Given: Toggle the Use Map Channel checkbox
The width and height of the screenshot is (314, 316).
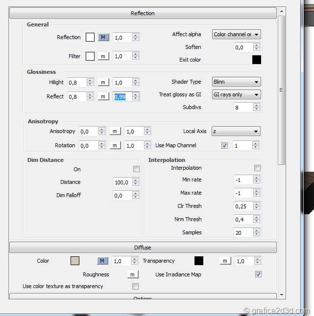Looking at the screenshot, I should point(225,145).
